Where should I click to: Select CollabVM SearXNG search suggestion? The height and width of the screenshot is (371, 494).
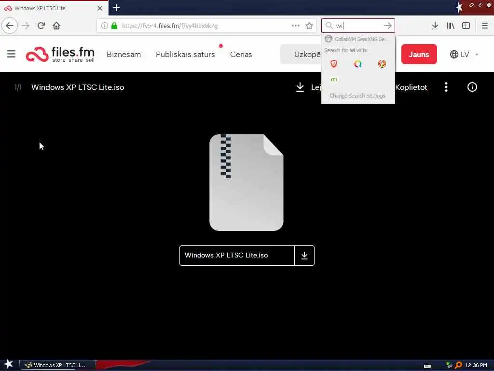click(x=358, y=39)
